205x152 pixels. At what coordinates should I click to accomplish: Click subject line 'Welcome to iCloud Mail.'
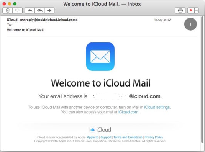point(26,30)
